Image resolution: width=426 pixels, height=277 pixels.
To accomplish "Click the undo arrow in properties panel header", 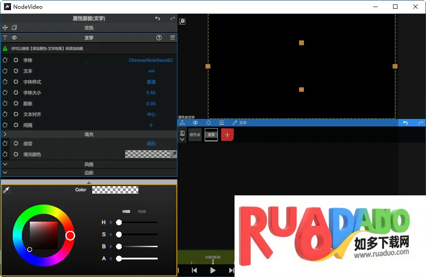I will 158,18.
